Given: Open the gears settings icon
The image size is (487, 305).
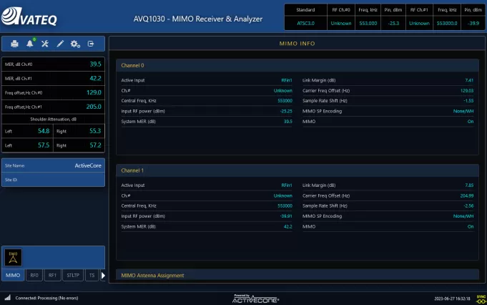Looking at the screenshot, I should (x=75, y=44).
